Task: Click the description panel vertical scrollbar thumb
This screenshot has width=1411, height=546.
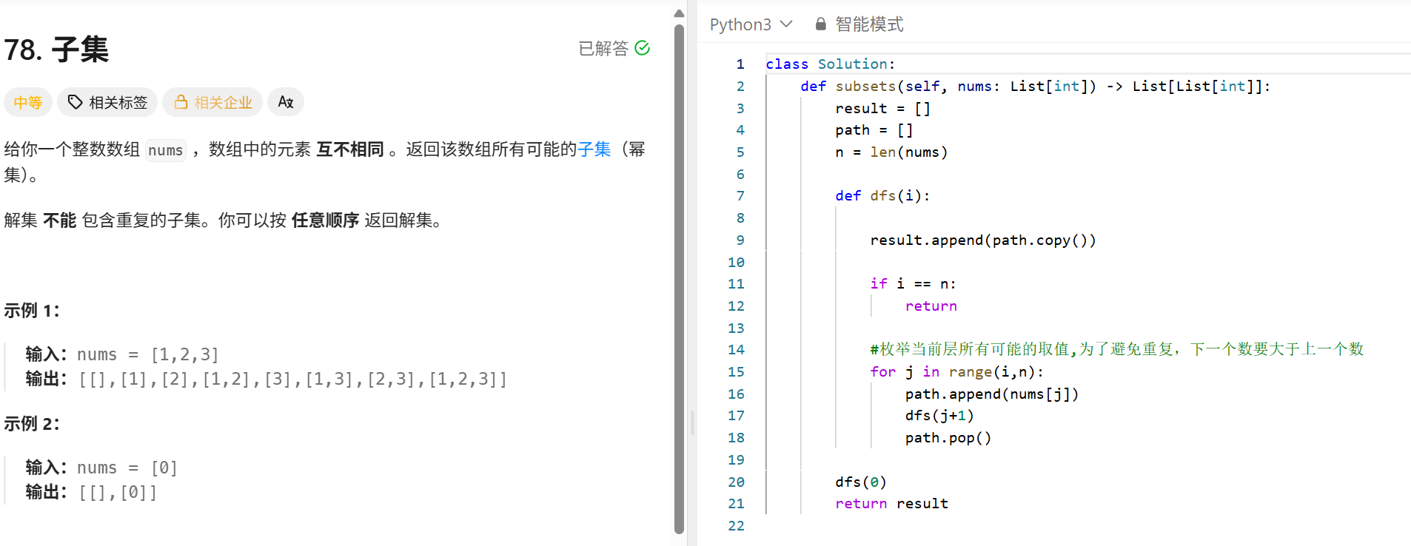Action: pyautogui.click(x=679, y=279)
